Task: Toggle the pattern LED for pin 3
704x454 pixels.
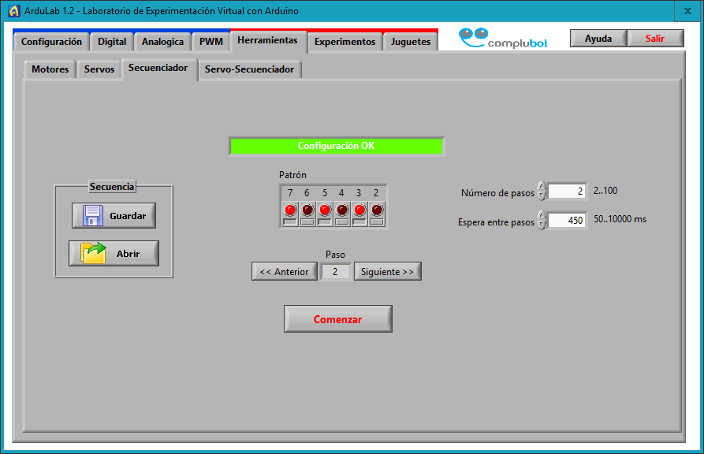Action: click(359, 210)
